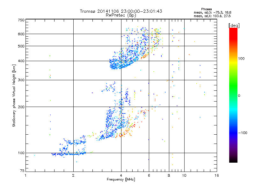Click the "Stationary phase Virtual Height [km]" label

[x=14, y=95]
